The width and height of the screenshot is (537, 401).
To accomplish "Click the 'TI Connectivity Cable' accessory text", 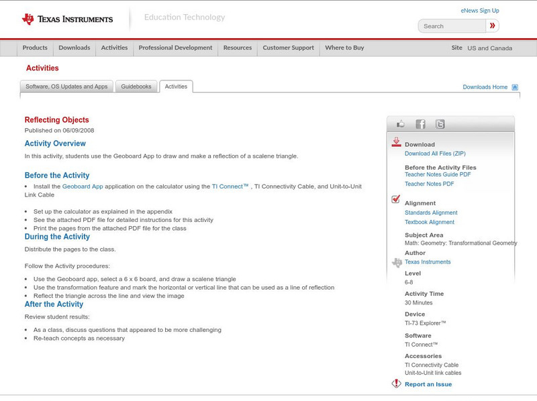I will [x=432, y=365].
